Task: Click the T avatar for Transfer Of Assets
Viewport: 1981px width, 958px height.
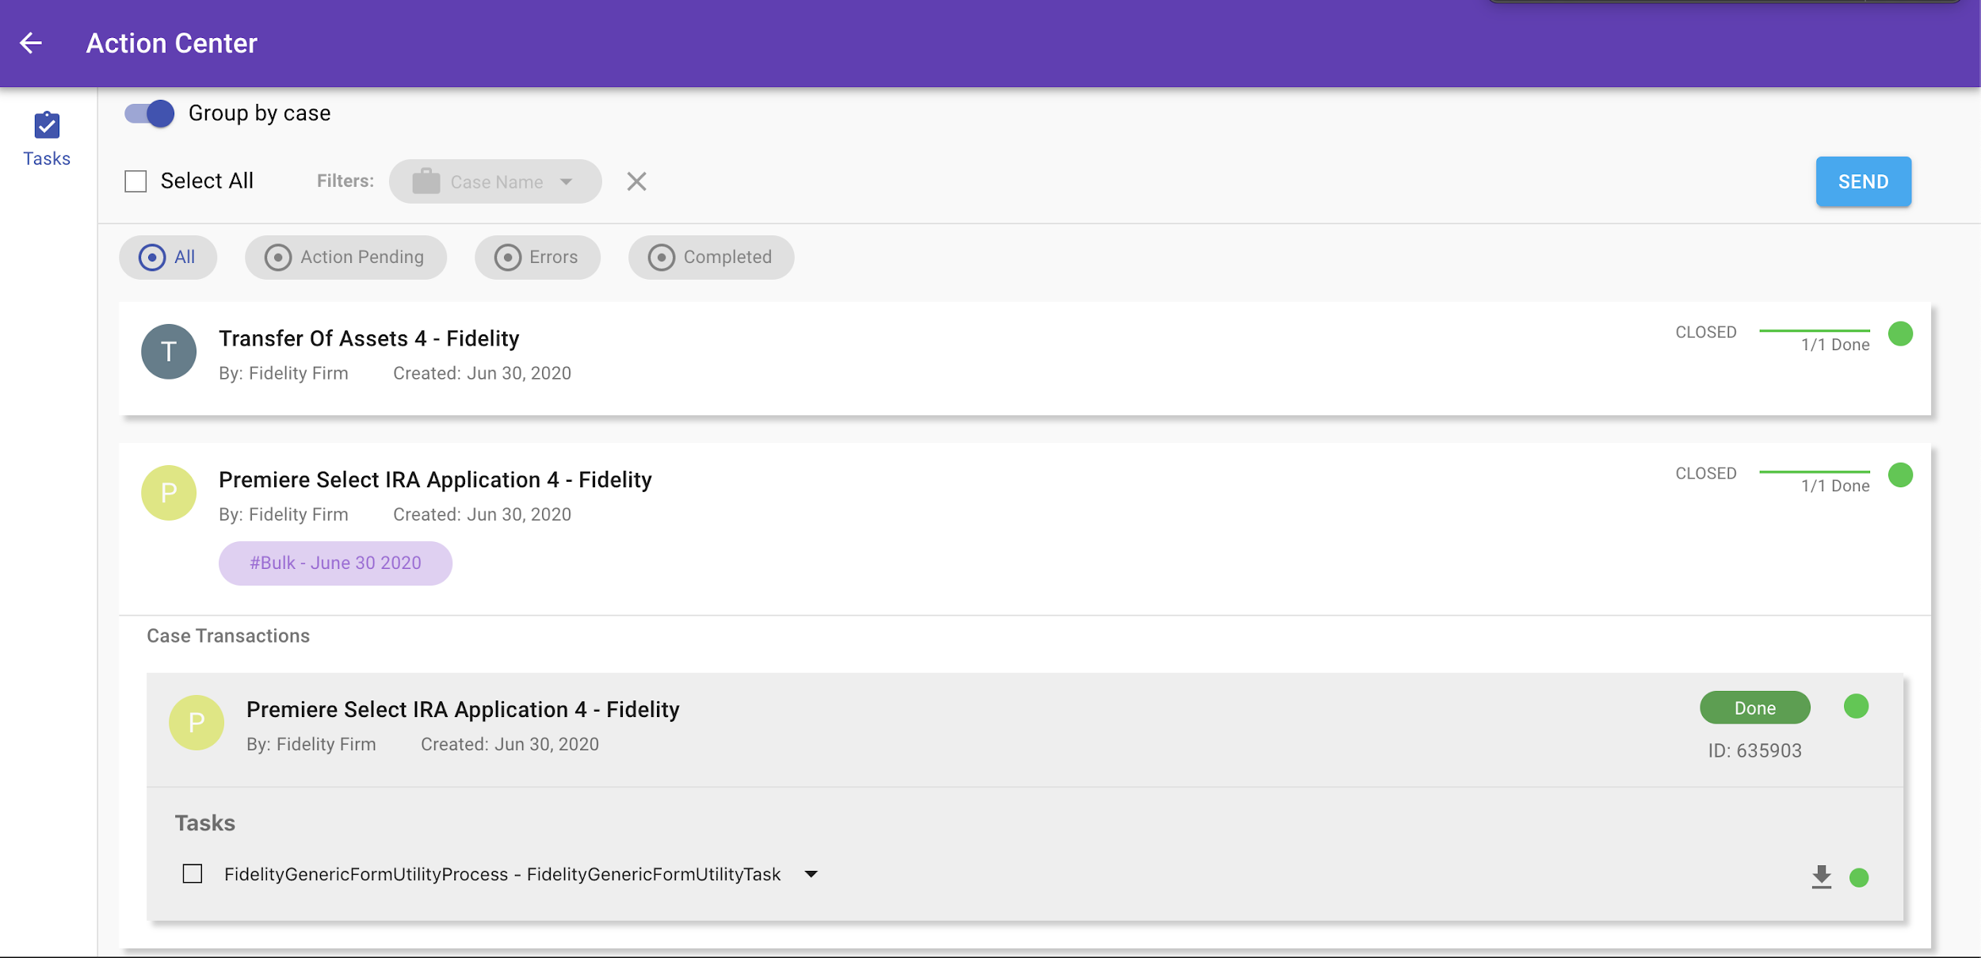Action: [169, 352]
